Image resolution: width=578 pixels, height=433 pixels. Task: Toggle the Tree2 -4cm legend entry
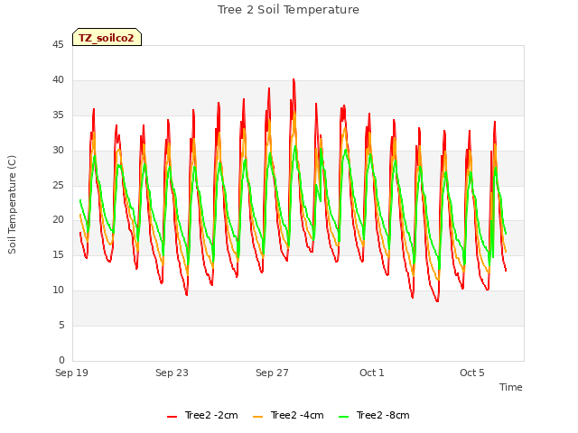pos(288,415)
